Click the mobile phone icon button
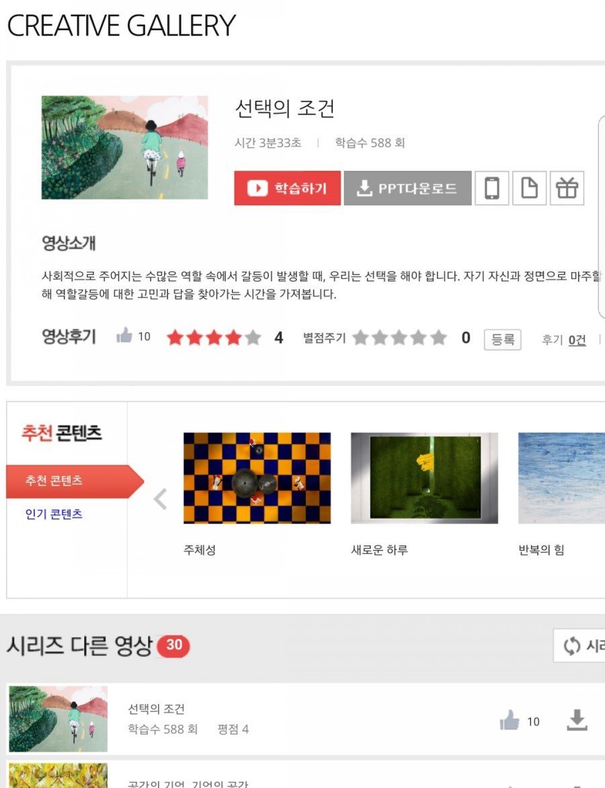Screen dimensions: 605x788 tap(491, 188)
